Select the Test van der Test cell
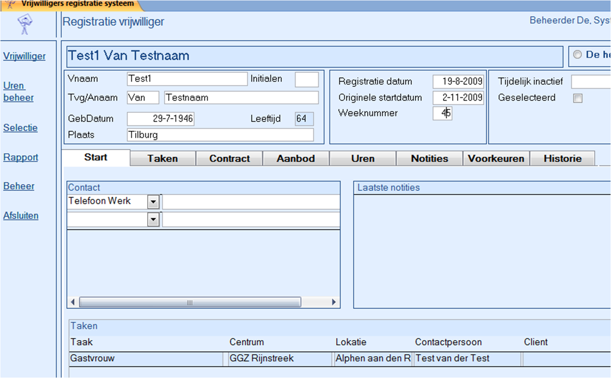Screen dimensions: 611x378 (x=467, y=359)
